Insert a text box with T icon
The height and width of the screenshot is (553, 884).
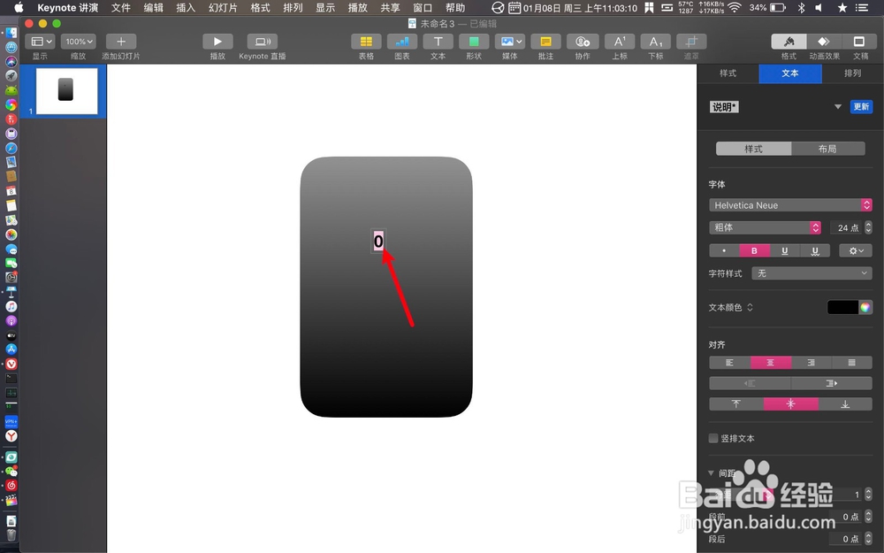(438, 42)
